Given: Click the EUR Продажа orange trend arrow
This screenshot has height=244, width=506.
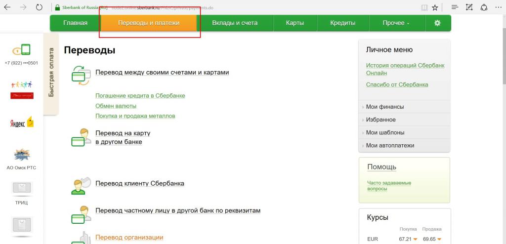Looking at the screenshot, I should [x=439, y=240].
